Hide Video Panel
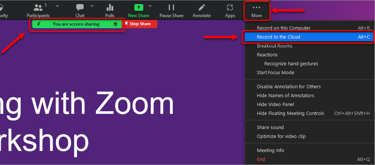 click(310, 105)
